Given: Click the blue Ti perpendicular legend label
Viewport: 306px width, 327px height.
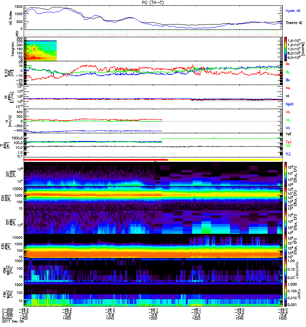Looking at the screenshot, I should pyautogui.click(x=288, y=154).
